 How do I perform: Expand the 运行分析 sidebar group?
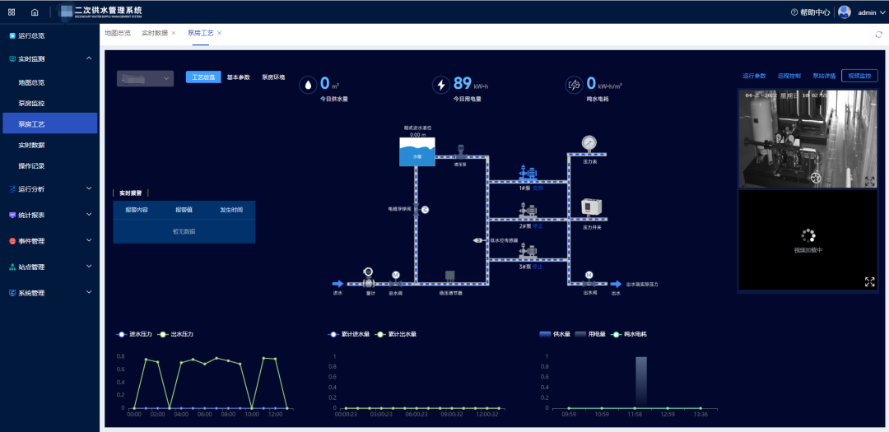(50, 188)
